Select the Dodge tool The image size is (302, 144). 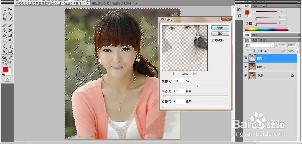[x=10, y=40]
